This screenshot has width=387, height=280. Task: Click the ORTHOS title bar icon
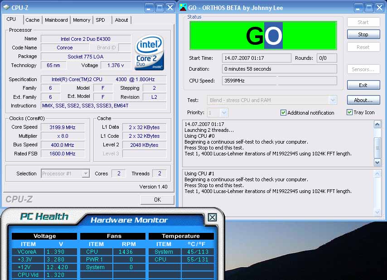tap(183, 7)
